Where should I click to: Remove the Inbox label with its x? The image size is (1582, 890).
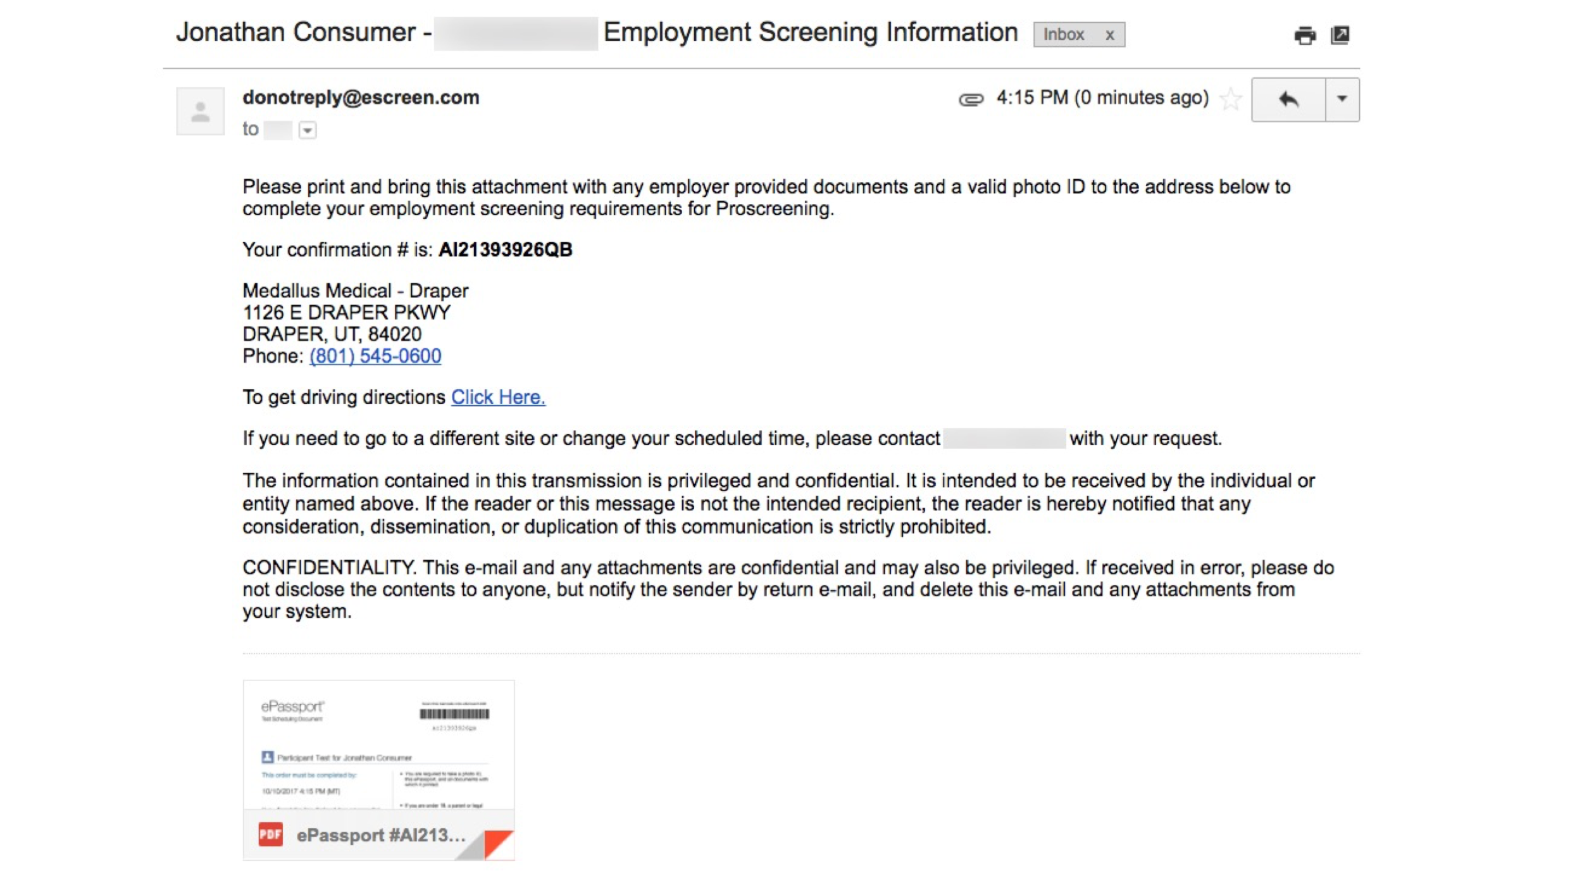click(1109, 35)
